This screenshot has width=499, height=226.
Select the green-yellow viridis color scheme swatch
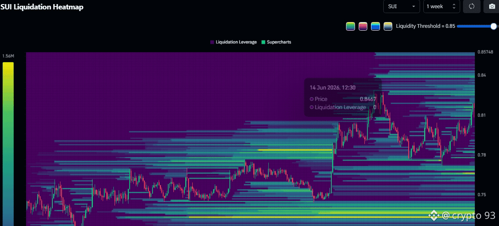(350, 26)
